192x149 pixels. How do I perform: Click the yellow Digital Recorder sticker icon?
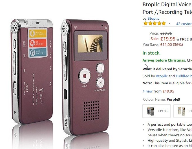click(38, 33)
